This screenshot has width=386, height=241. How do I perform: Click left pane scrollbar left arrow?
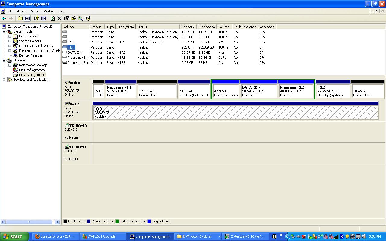[3, 222]
